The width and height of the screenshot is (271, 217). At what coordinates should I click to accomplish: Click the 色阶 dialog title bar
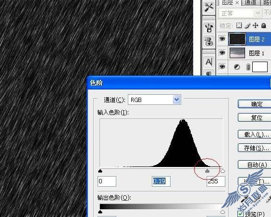[x=179, y=83]
